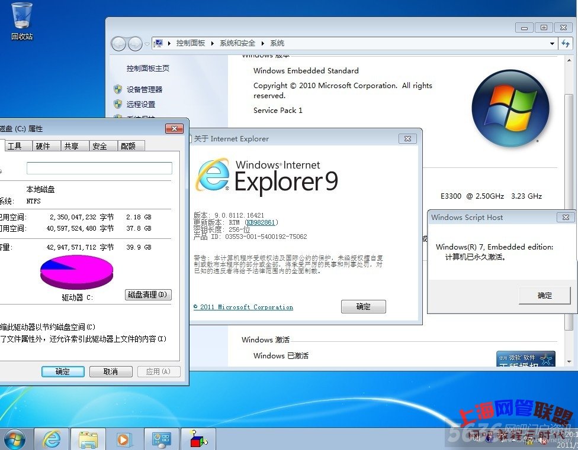This screenshot has width=578, height=450.
Task: Click the System window scroll down arrow
Action: coord(569,362)
